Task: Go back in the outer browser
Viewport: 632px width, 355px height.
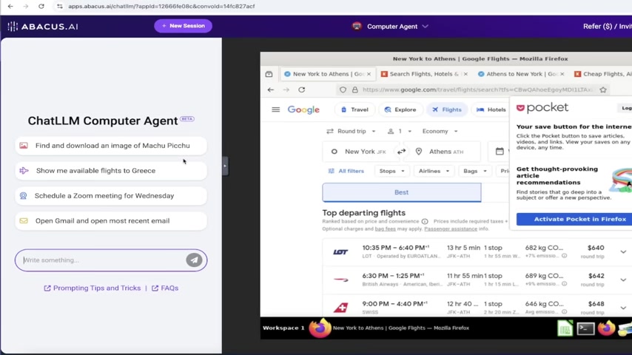Action: click(x=10, y=6)
